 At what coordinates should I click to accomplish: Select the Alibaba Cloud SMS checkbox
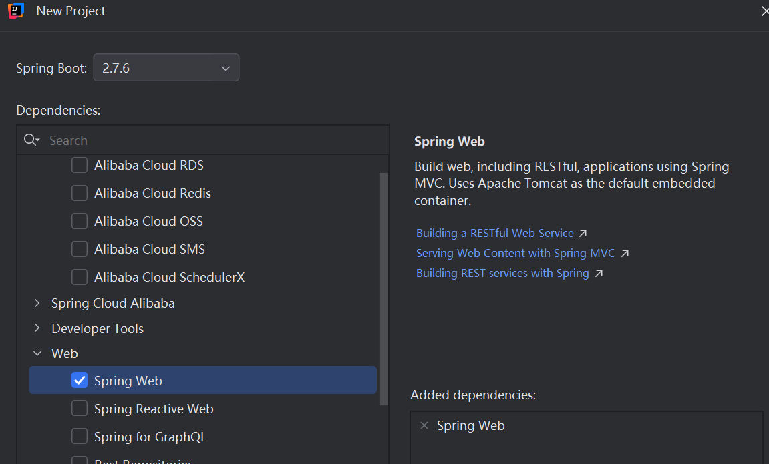point(80,249)
